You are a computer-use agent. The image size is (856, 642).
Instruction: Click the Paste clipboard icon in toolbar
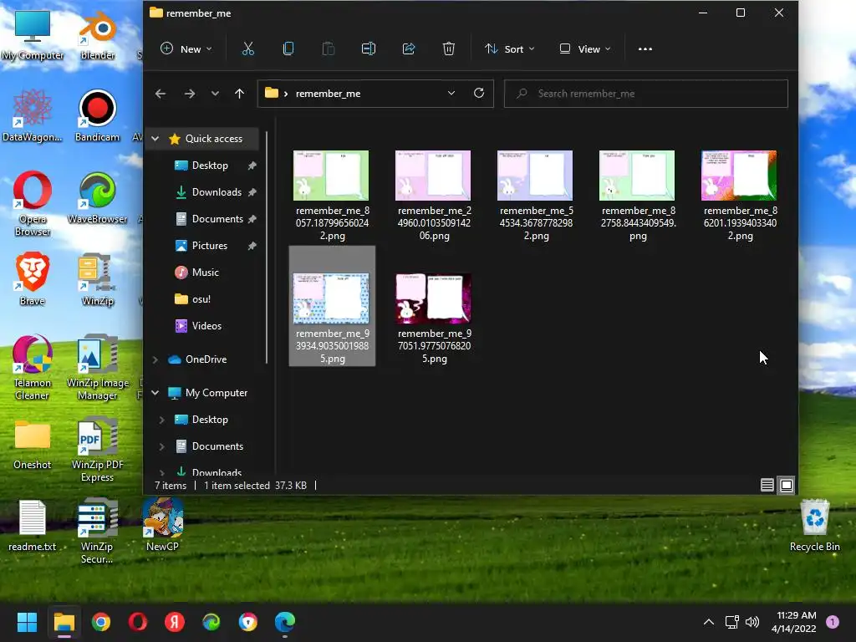coord(328,49)
